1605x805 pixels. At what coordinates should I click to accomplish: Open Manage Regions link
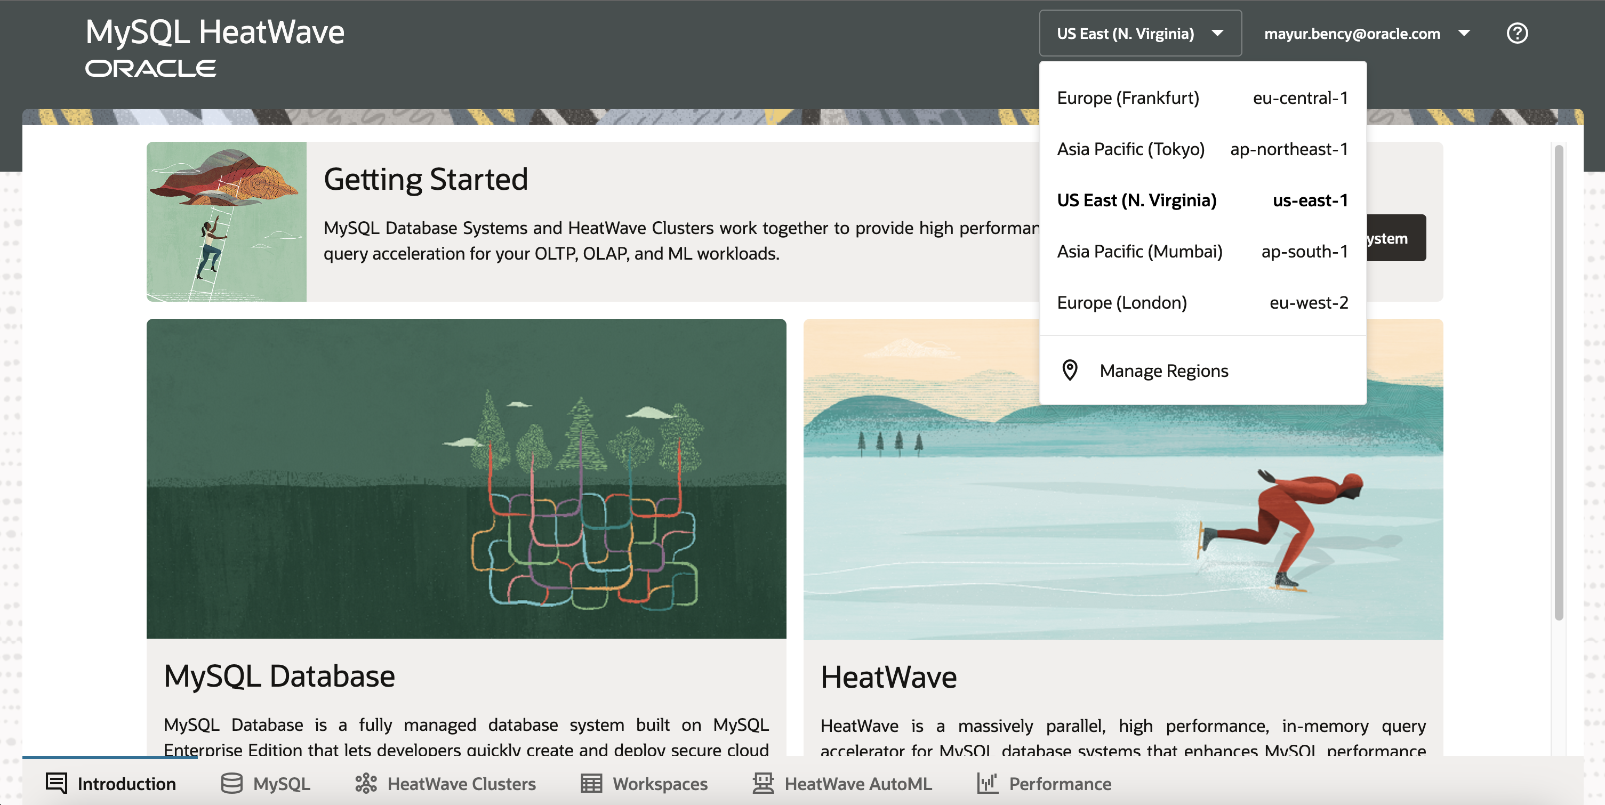click(1163, 371)
